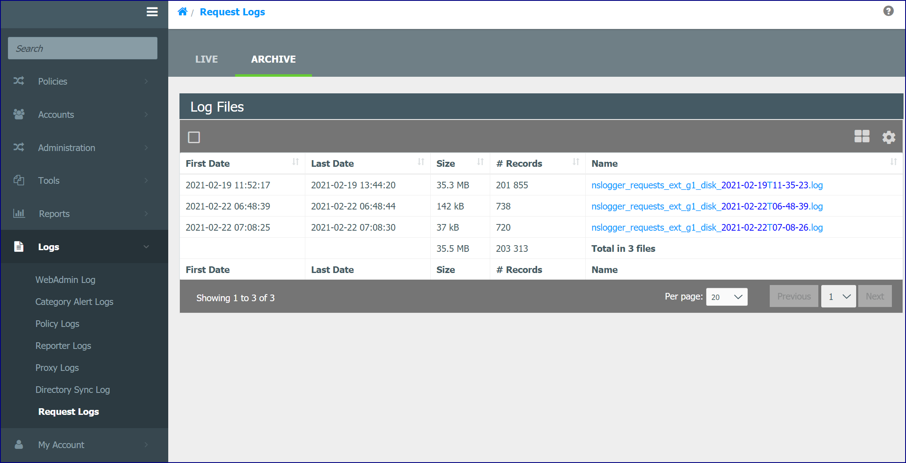
Task: Open the page number 1 dropdown
Action: [838, 296]
